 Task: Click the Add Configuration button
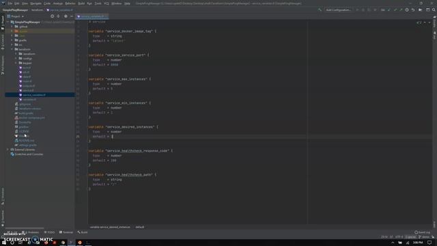(x=339, y=10)
